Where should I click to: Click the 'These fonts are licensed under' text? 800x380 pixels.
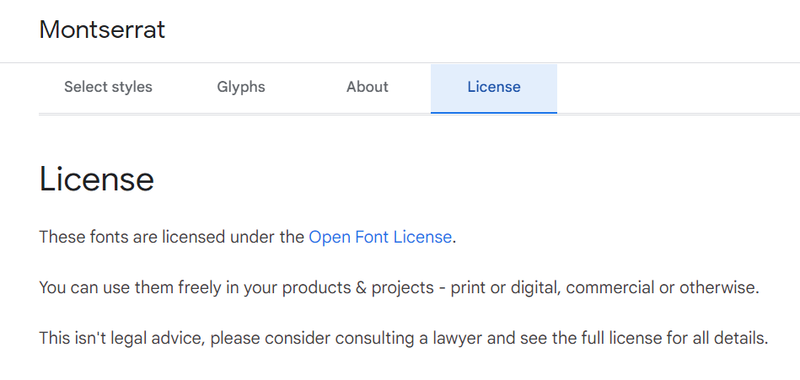click(172, 237)
